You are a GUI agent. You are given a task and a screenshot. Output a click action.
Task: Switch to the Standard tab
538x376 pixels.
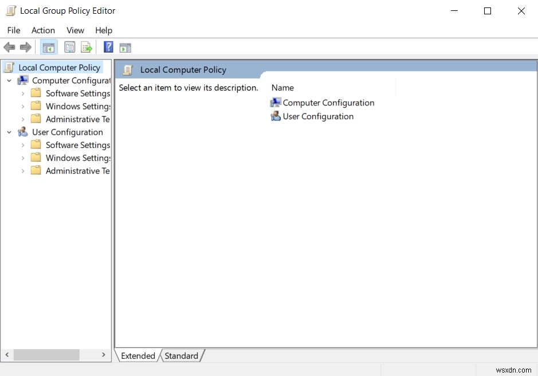(x=181, y=356)
